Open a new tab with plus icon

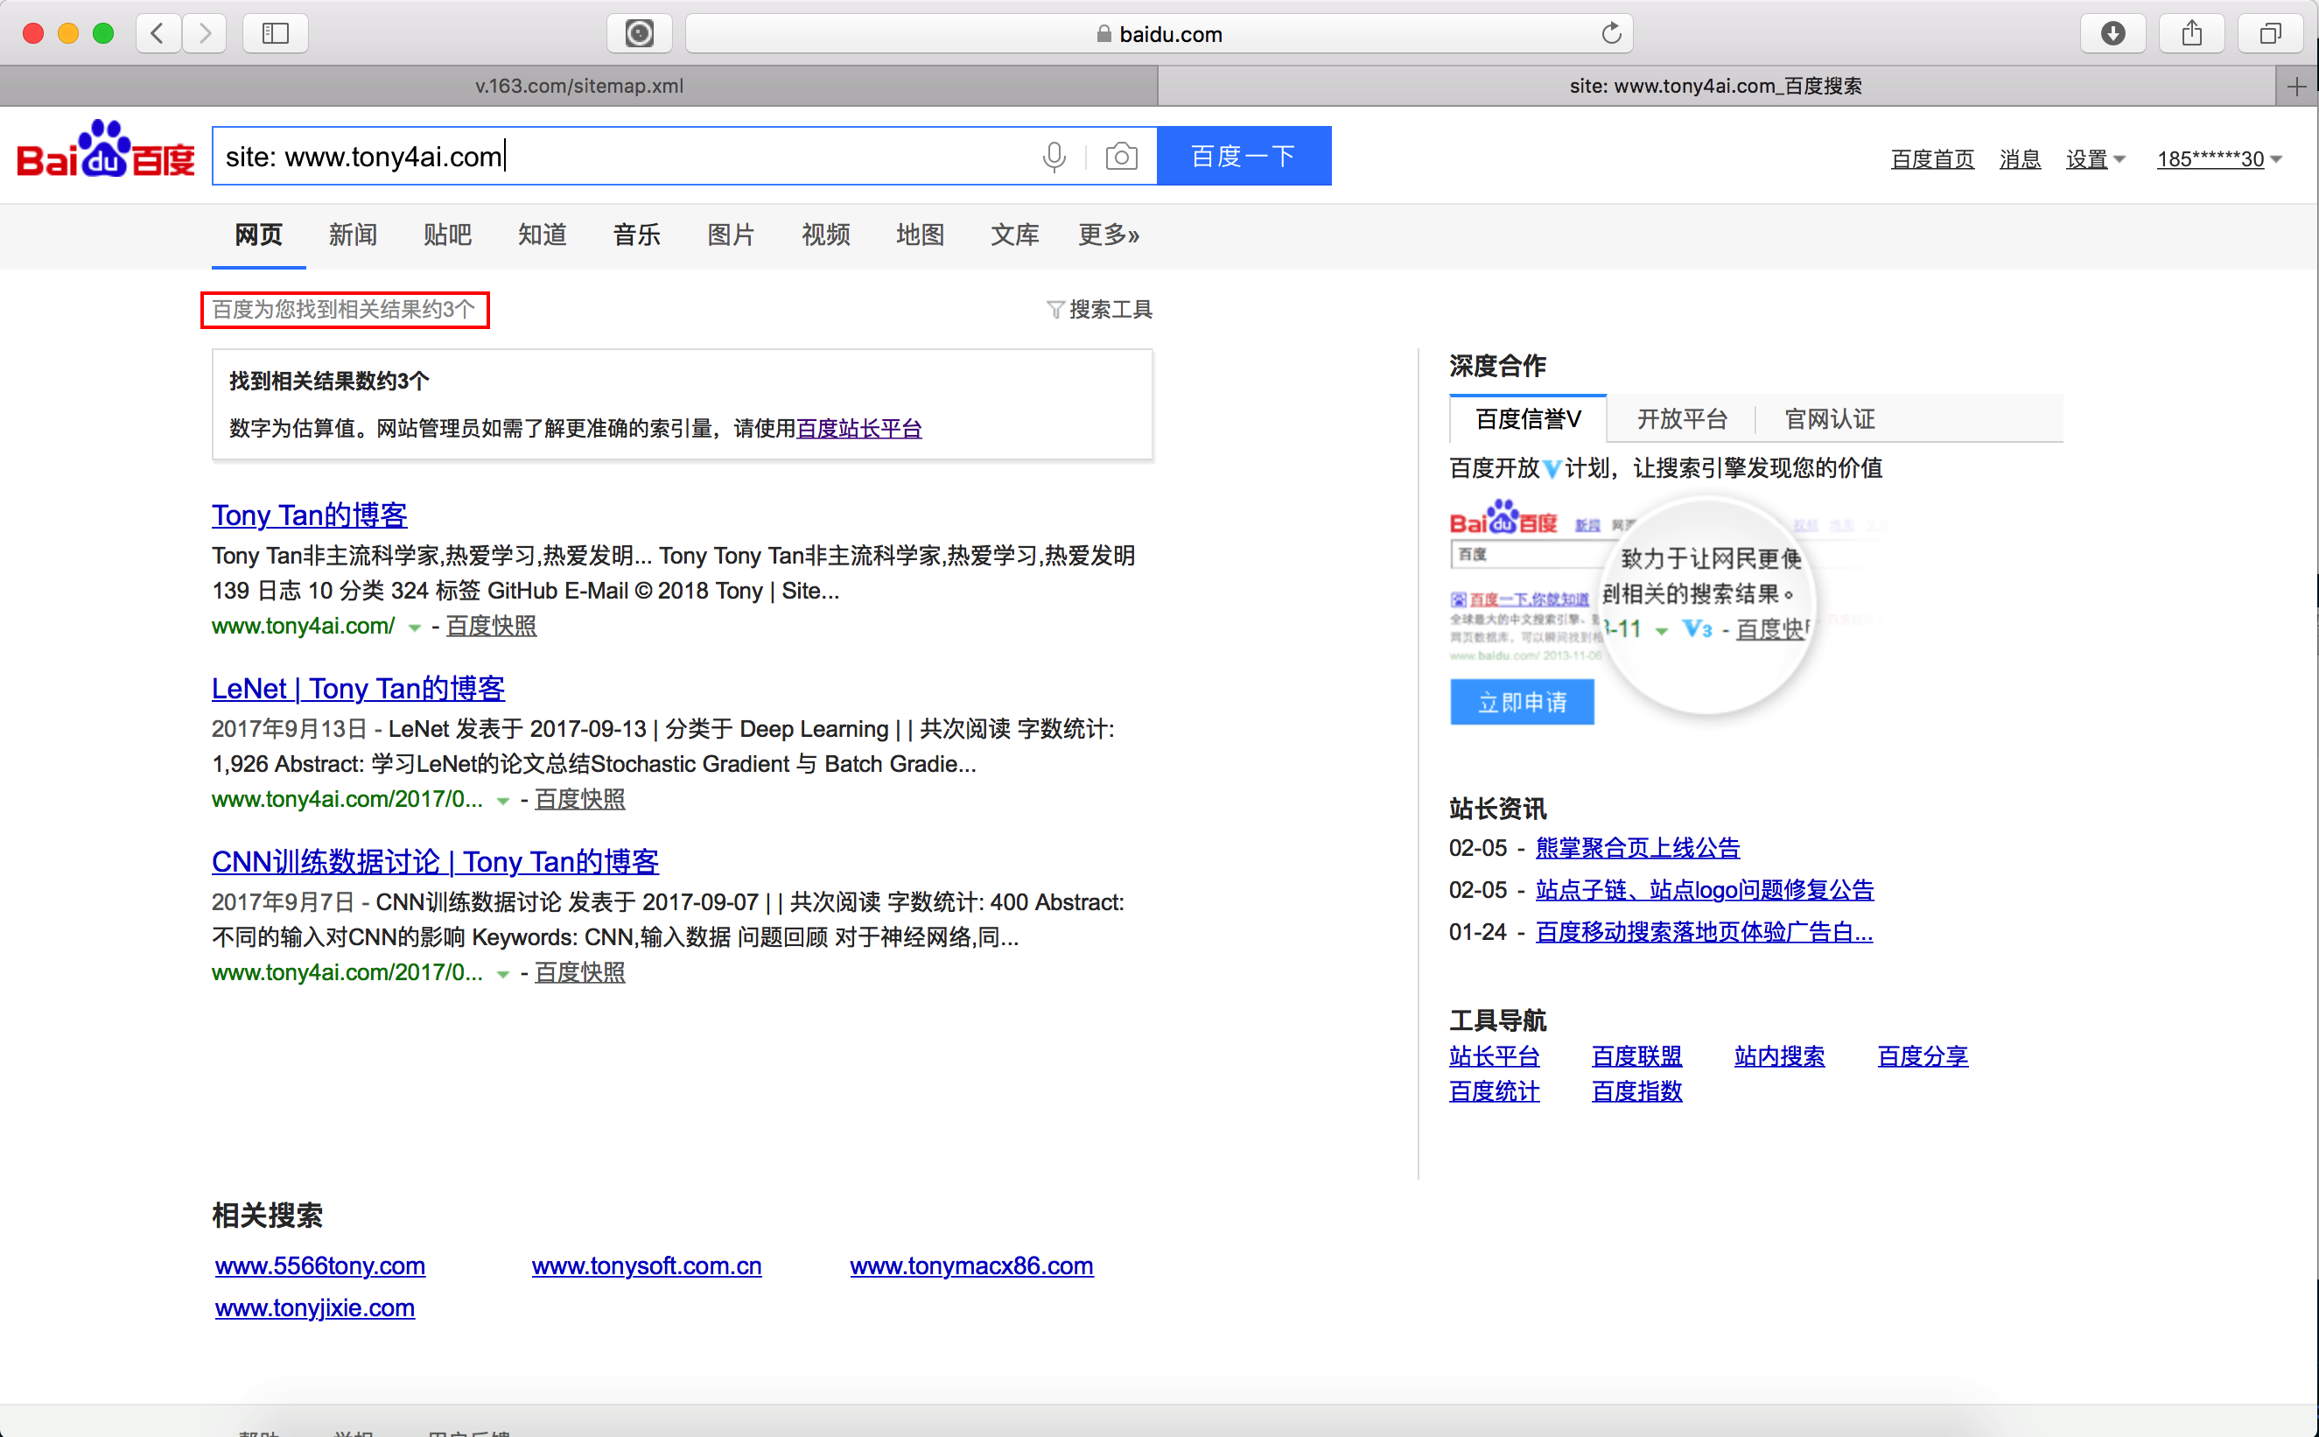[x=2296, y=87]
